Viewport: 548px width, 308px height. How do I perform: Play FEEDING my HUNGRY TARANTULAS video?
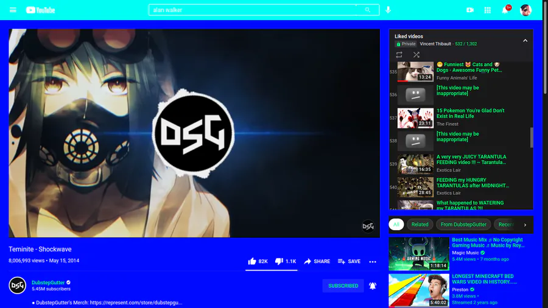(x=472, y=183)
